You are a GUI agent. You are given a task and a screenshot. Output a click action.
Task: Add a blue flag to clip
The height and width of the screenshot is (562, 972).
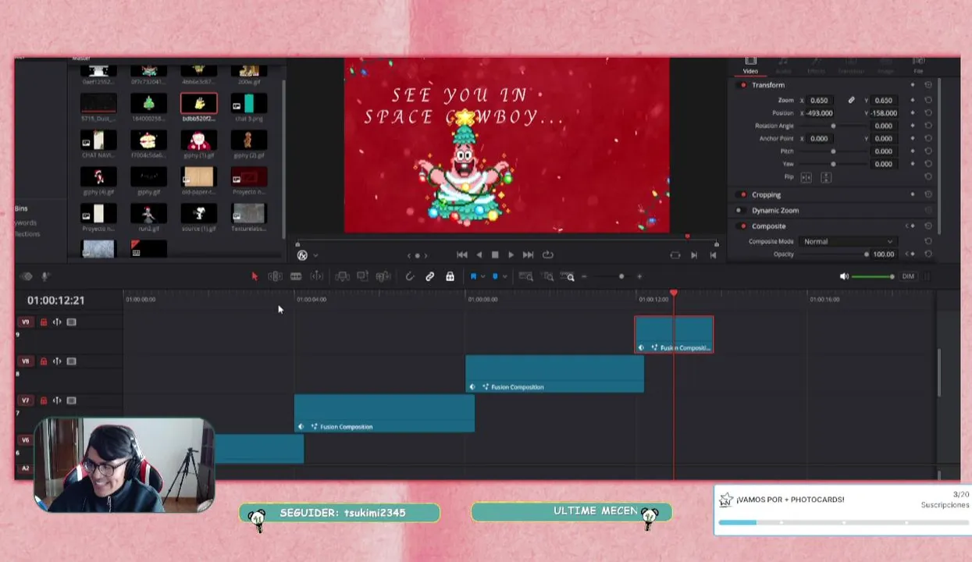(473, 276)
